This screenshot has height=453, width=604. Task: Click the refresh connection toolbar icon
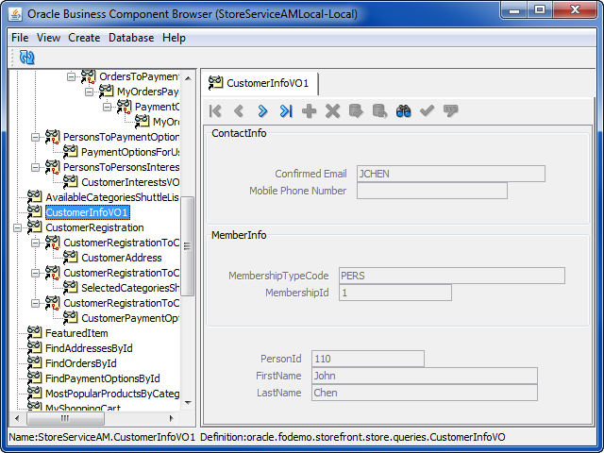tap(27, 58)
